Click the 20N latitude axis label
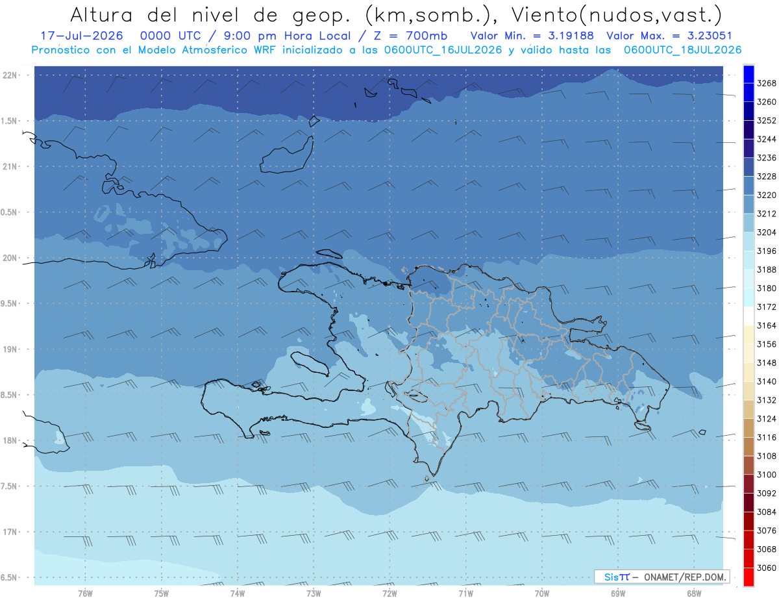The height and width of the screenshot is (602, 779). 10,258
